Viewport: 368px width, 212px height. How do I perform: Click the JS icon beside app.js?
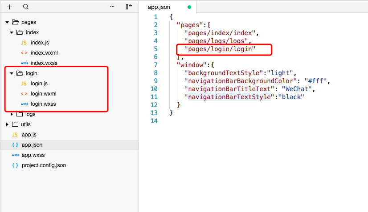[x=15, y=135]
